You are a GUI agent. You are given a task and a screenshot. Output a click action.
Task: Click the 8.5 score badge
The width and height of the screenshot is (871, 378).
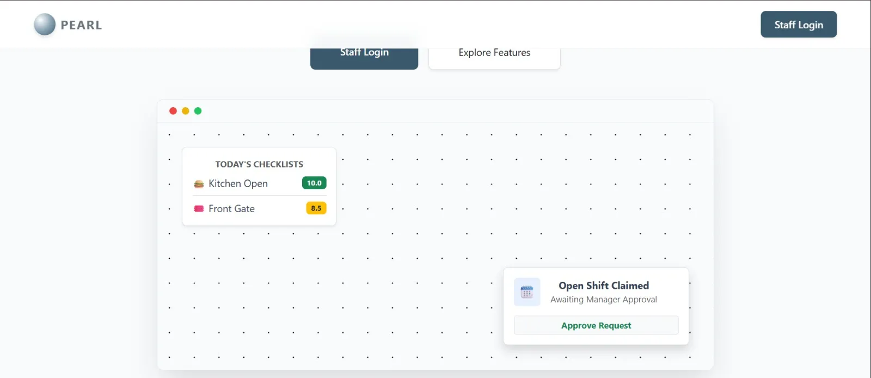316,208
